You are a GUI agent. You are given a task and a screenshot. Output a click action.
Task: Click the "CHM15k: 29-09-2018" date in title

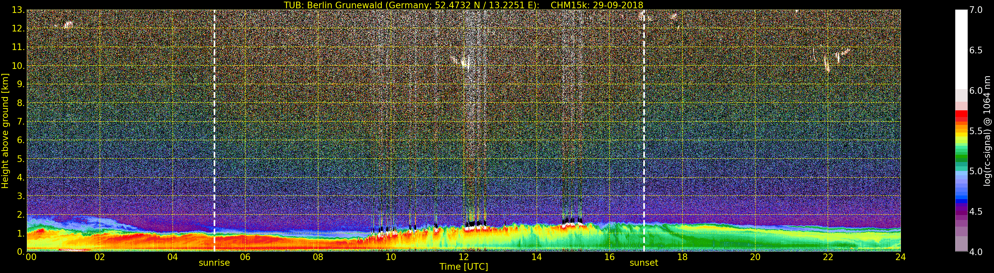pyautogui.click(x=597, y=5)
